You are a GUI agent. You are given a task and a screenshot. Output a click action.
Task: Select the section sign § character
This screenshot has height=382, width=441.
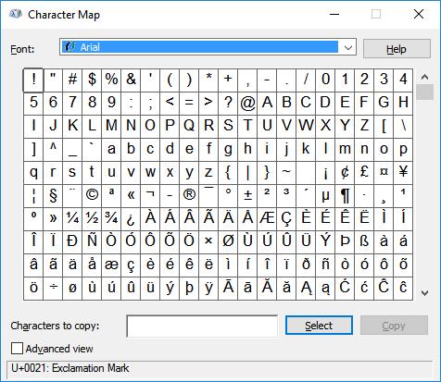[x=53, y=196]
